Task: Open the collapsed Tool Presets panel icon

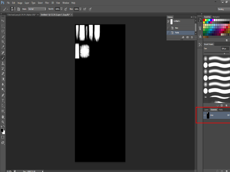Action: pyautogui.click(x=200, y=45)
